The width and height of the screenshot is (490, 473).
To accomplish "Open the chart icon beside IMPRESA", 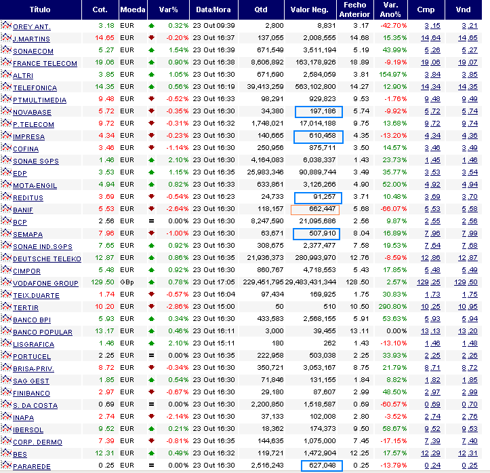I will (6, 135).
